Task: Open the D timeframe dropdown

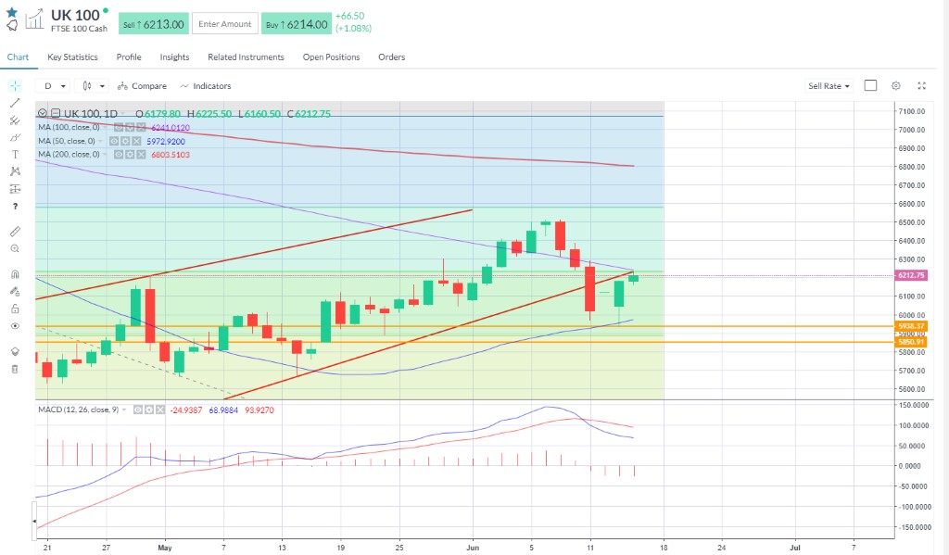Action: click(53, 86)
